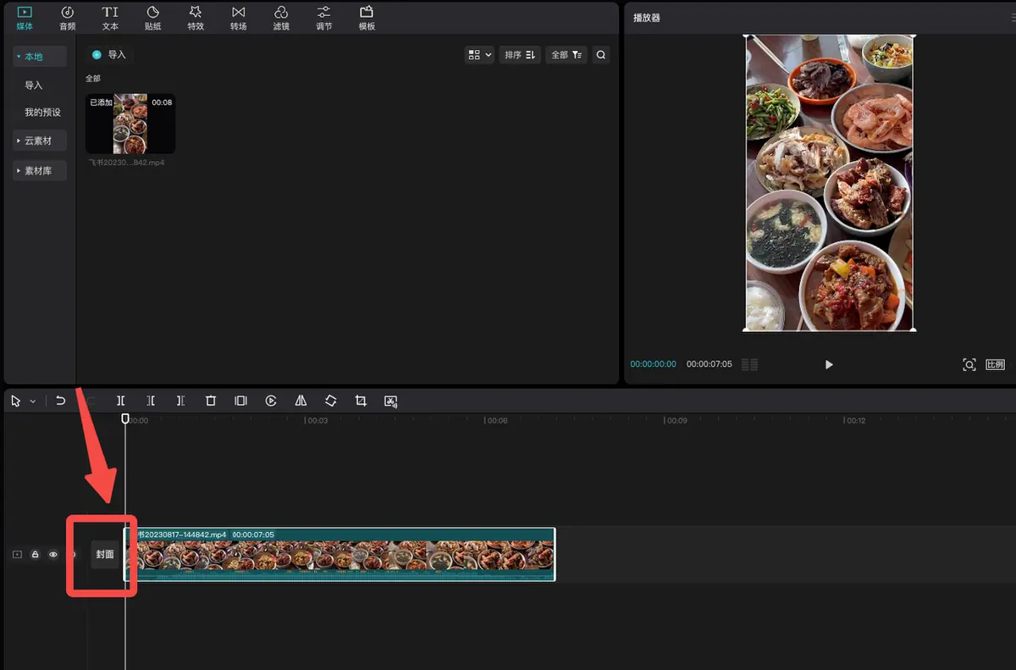Delete the selected clip with trash icon
The image size is (1016, 670).
click(x=211, y=401)
